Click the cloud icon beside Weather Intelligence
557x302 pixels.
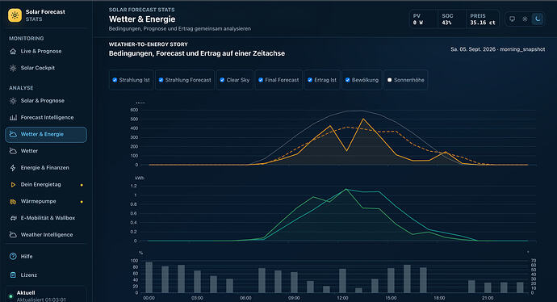coord(13,235)
